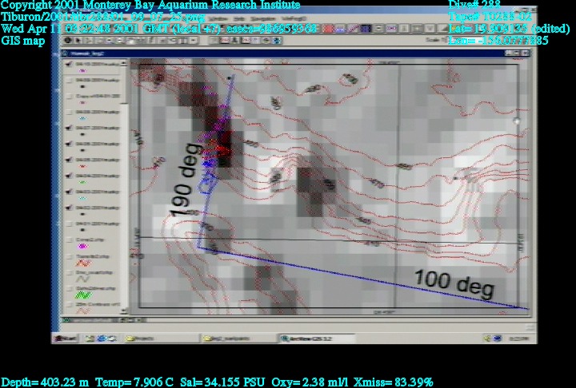The height and width of the screenshot is (388, 576).
Task: Click the magenta Cones2.shp legend swatch
Action: (x=82, y=247)
